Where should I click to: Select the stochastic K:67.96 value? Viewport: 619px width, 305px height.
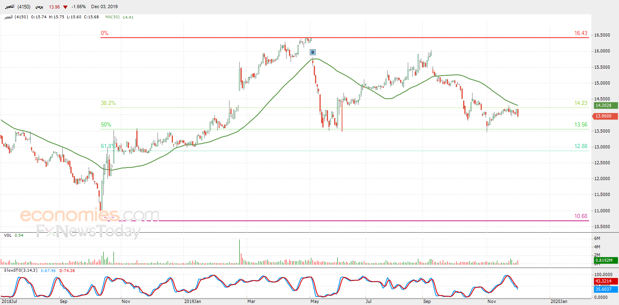[x=48, y=270]
